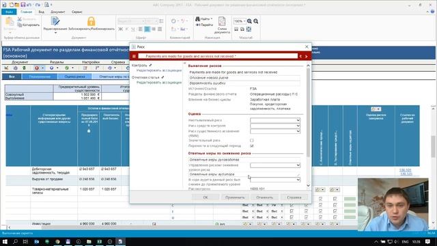Click the Редактирование document-pencil icon
This screenshot has width=437, height=246.
point(55,21)
